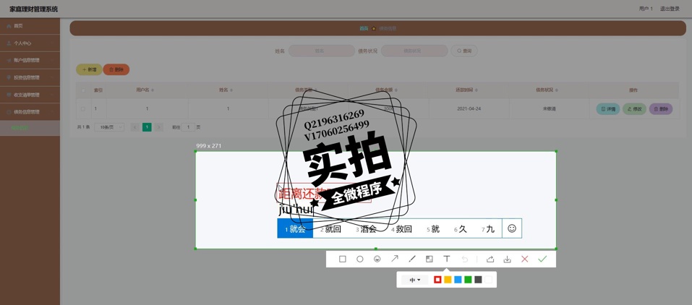692x305 pixels.
Task: Select IME candidate 酒会
Action: click(367, 229)
